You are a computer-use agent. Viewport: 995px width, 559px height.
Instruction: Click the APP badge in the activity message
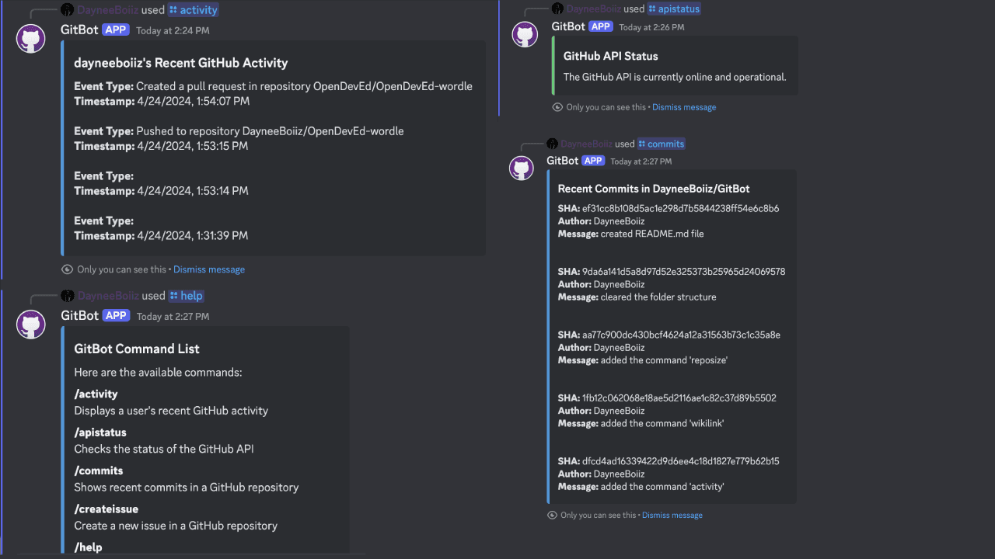[115, 30]
